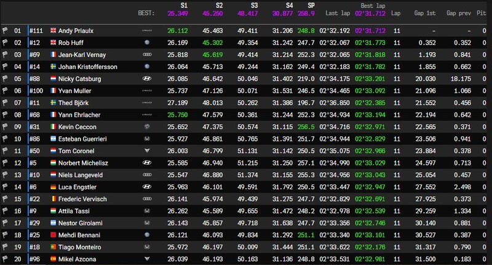The image size is (492, 265).
Task: Select car number #14 for Kristoffersson
Action: pos(34,67)
